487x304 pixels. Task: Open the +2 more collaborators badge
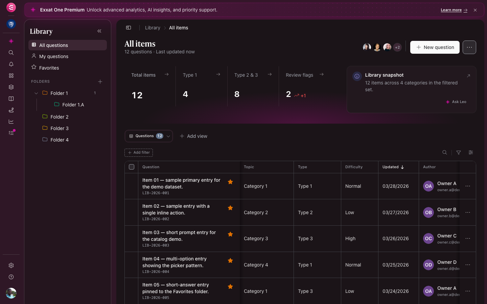click(397, 47)
